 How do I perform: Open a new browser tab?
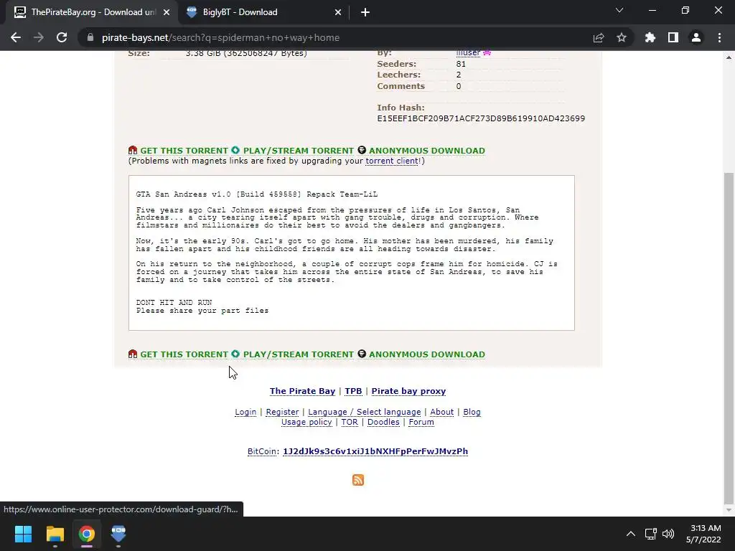click(x=365, y=12)
